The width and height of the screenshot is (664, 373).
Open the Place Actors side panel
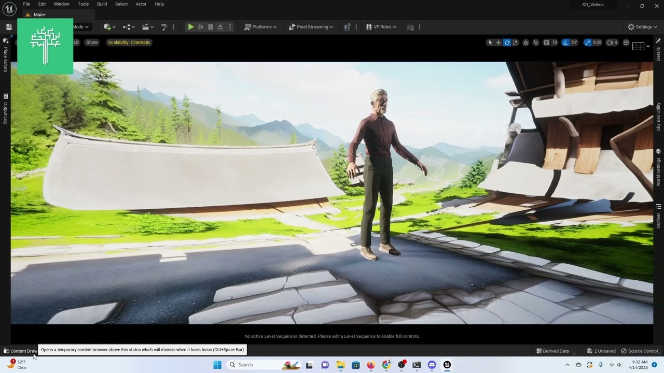5,55
